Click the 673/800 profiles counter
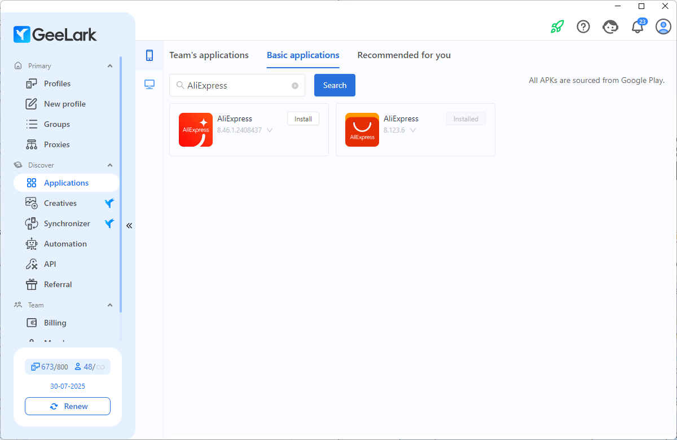Image resolution: width=677 pixels, height=440 pixels. [x=49, y=367]
